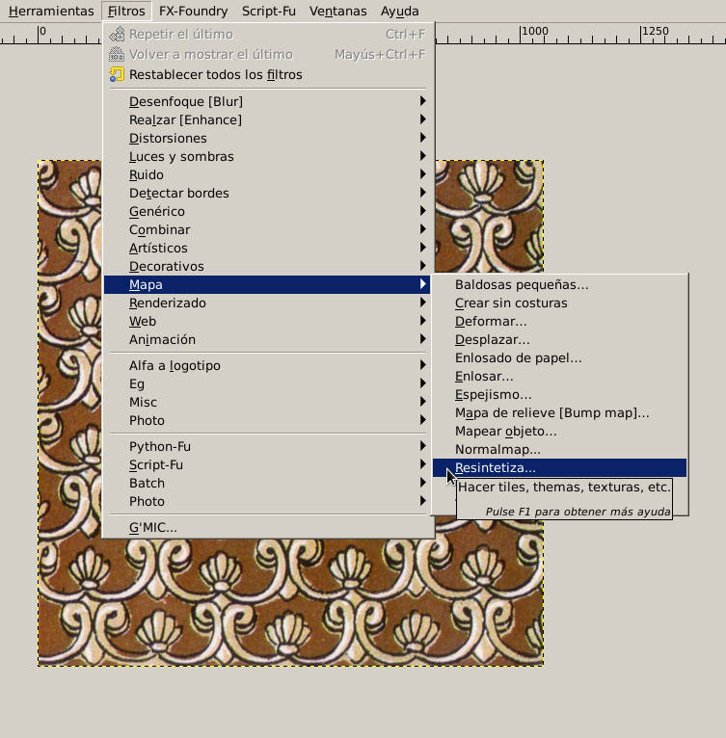The width and height of the screenshot is (726, 738).
Task: Expand the Photo submenu below Batch
Action: [267, 501]
